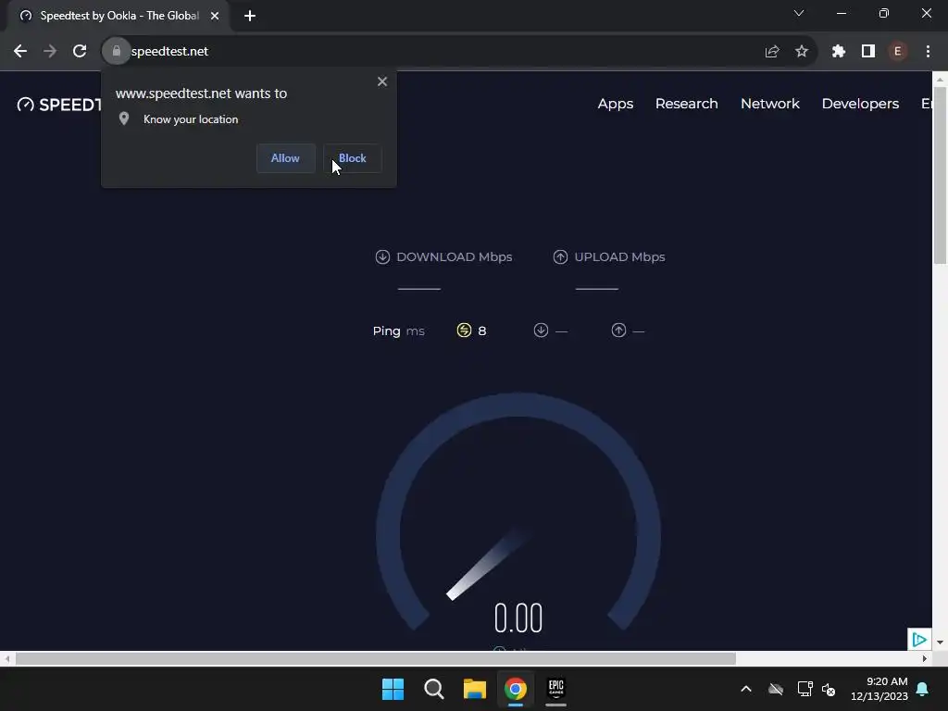Click the download latency icon
The height and width of the screenshot is (711, 948).
tap(541, 331)
